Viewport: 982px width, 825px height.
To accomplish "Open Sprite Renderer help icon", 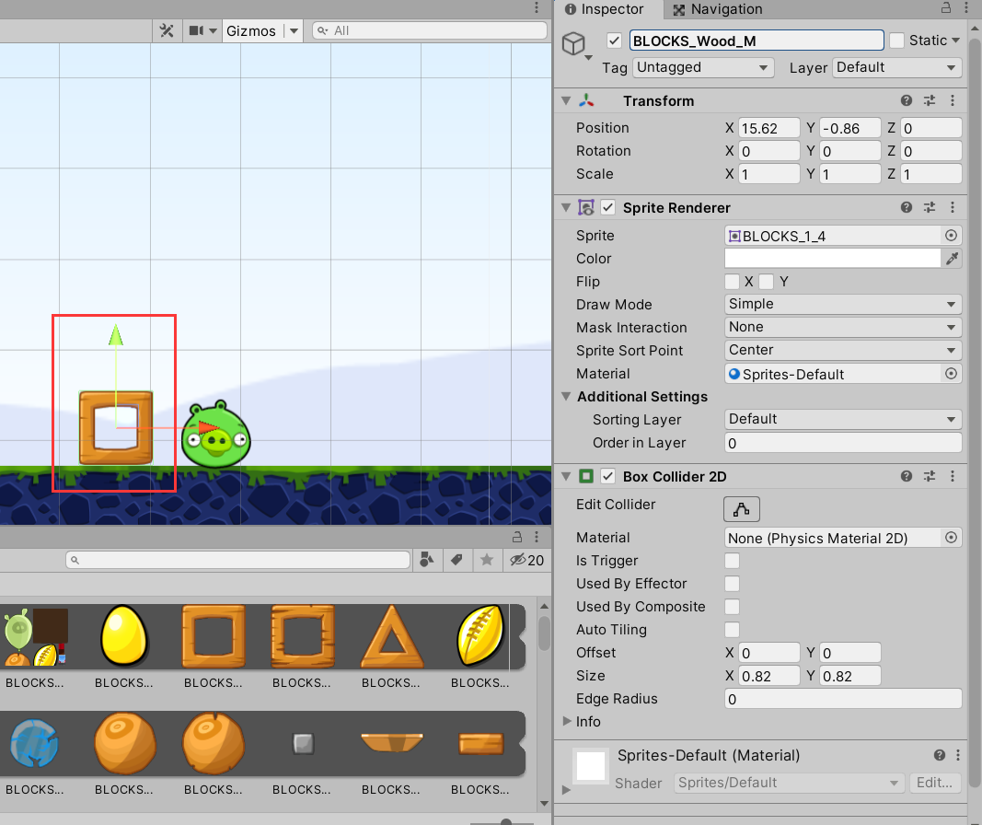I will coord(907,207).
